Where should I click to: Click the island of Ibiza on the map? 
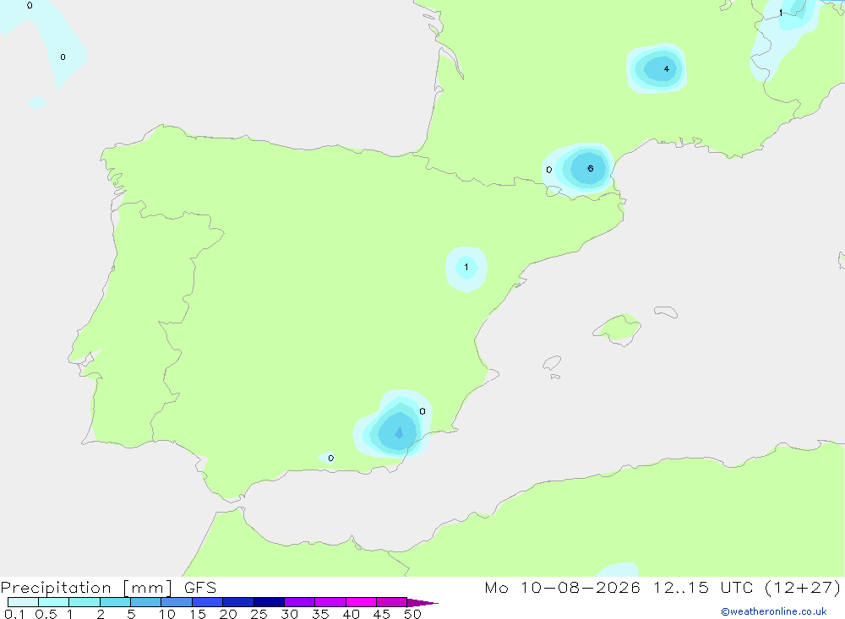coord(552,363)
